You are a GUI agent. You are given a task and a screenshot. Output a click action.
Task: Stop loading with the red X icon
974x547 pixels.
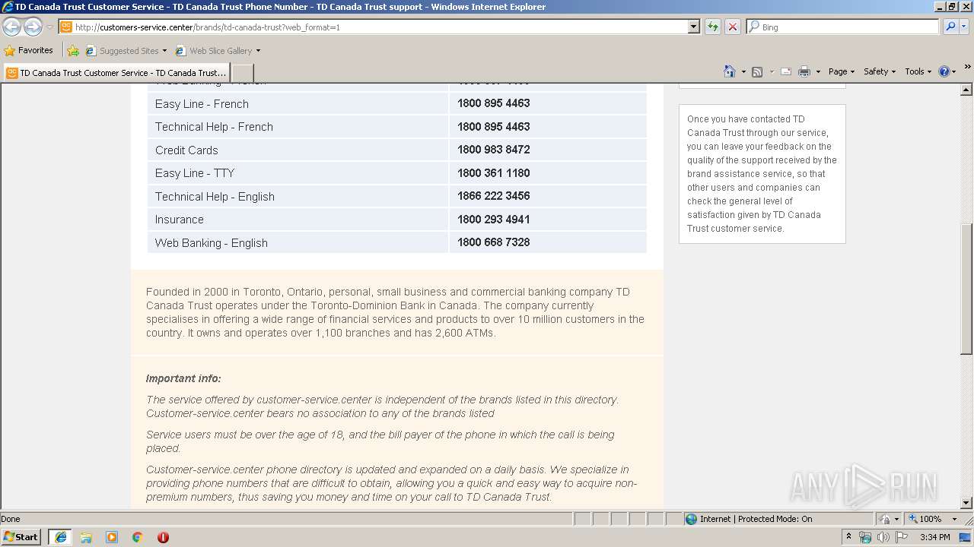coord(733,27)
